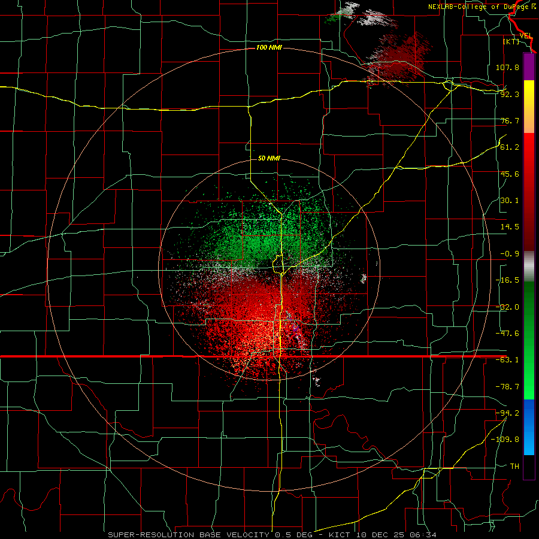Click the 30.1 velocity scale value
This screenshot has width=539, height=539.
(510, 201)
